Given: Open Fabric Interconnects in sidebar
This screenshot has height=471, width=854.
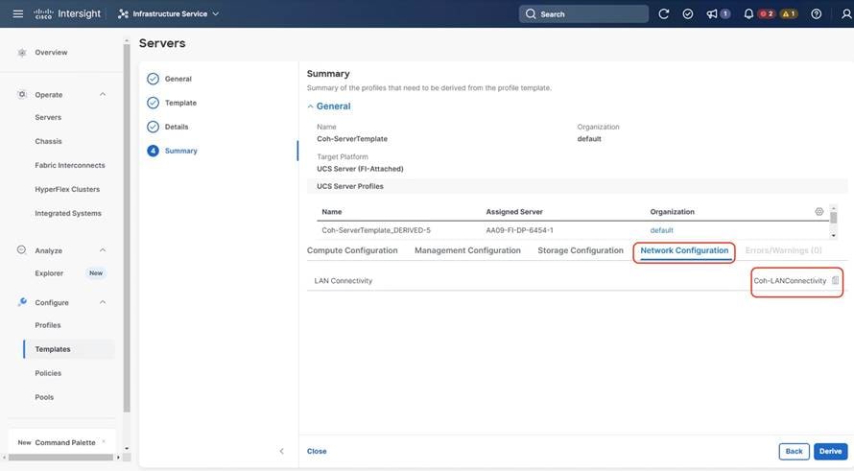Looking at the screenshot, I should click(70, 165).
